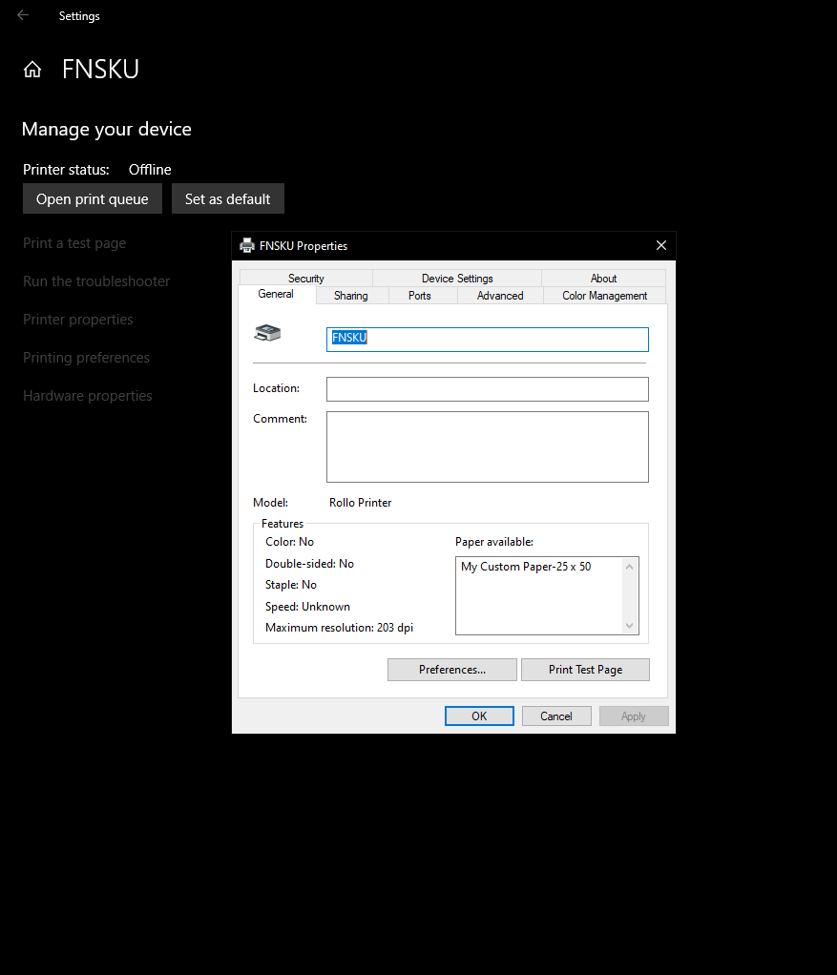Select My Custom Paper-25 x 50 entry

524,566
